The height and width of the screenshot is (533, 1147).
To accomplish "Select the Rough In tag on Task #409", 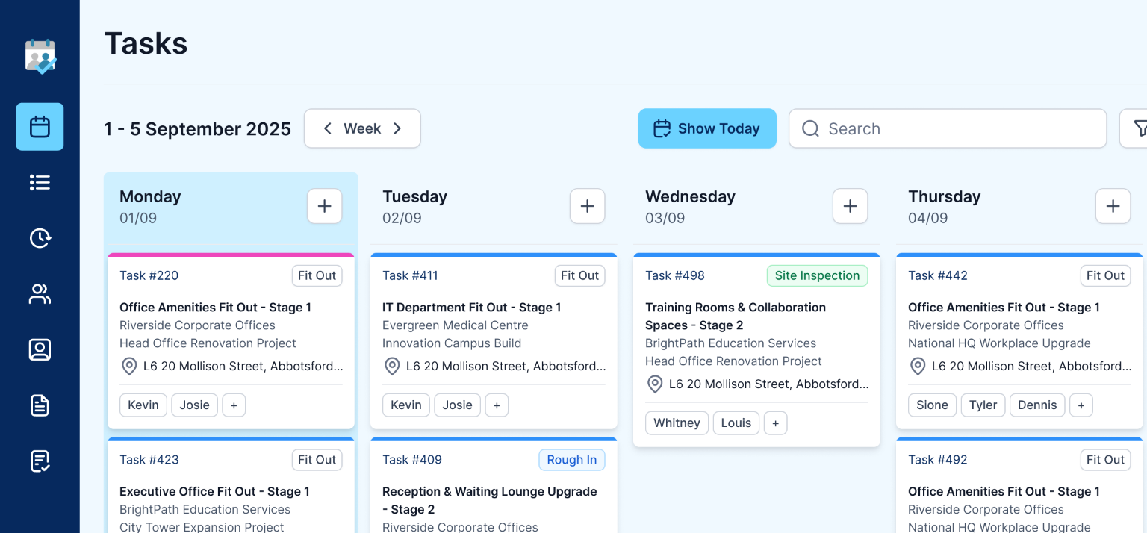I will pos(571,460).
